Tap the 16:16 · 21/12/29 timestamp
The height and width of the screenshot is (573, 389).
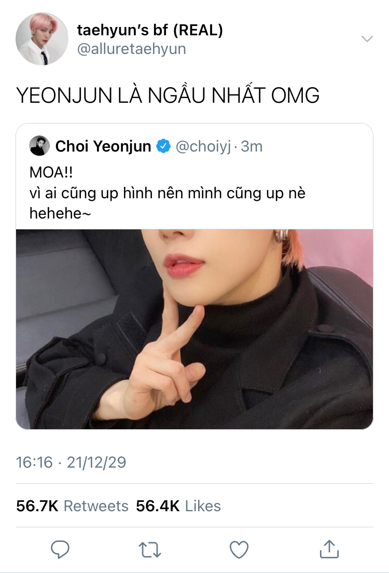pyautogui.click(x=71, y=462)
